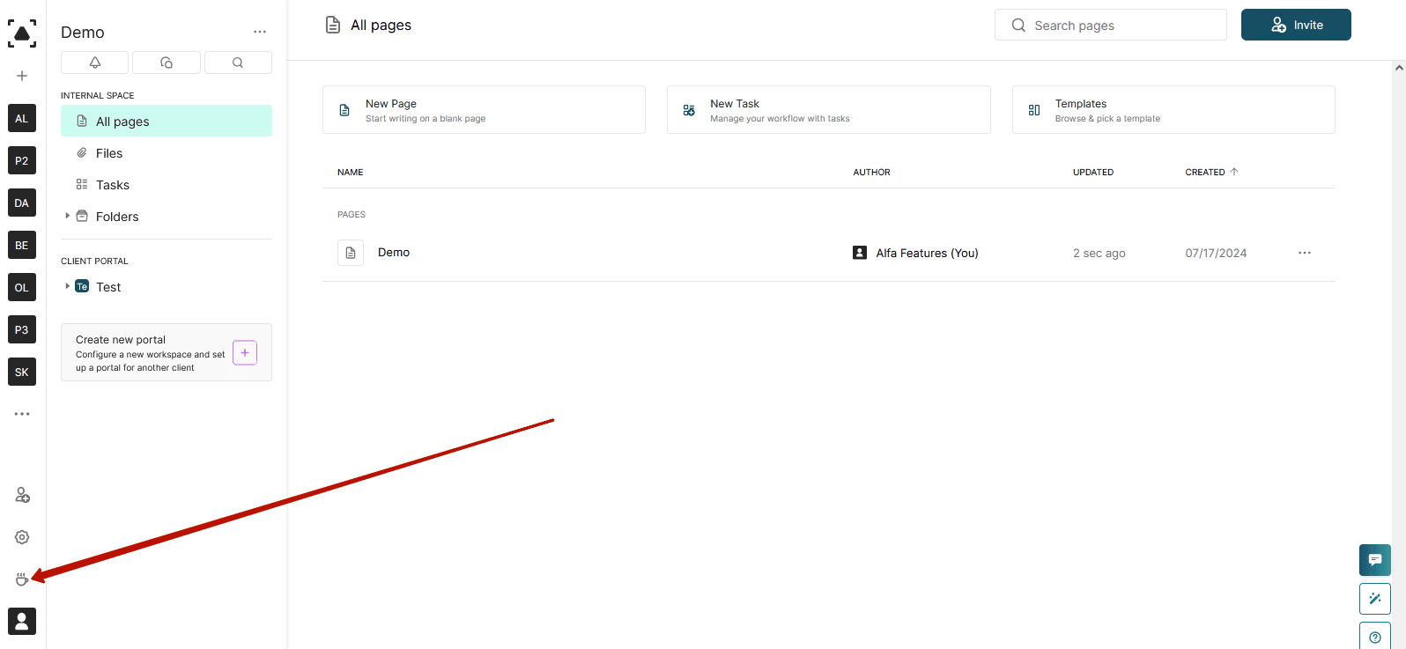
Task: Click the Demo workspace title
Action: click(x=83, y=33)
